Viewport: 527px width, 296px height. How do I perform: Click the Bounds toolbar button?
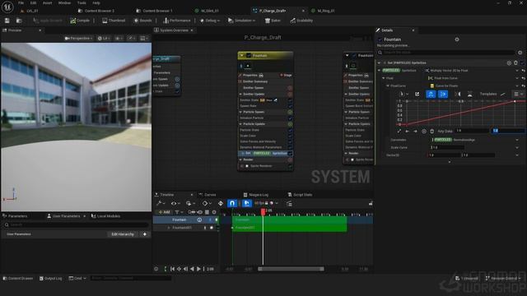(142, 21)
